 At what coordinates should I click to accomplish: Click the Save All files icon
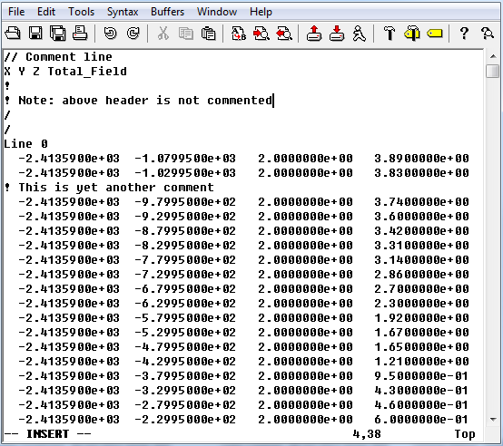58,34
